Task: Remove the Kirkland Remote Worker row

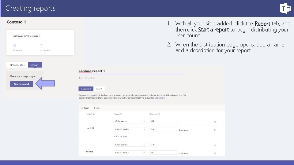Action: [215, 153]
